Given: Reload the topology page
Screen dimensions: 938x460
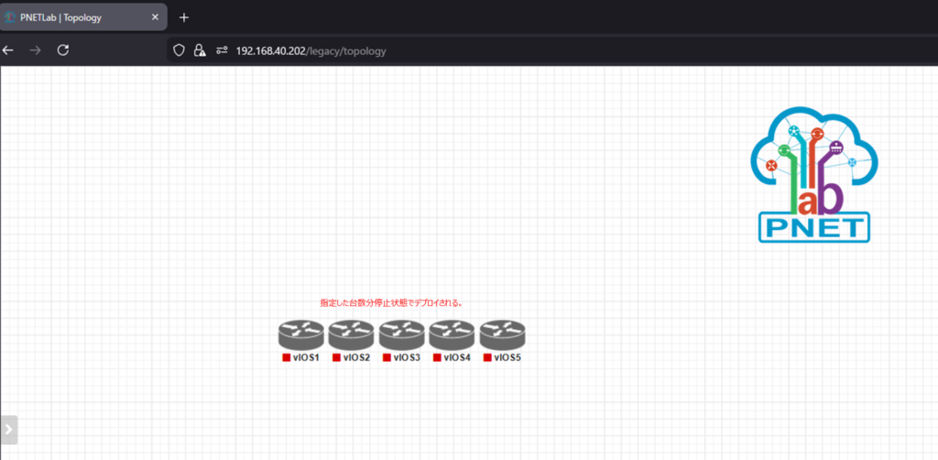Looking at the screenshot, I should pyautogui.click(x=63, y=50).
